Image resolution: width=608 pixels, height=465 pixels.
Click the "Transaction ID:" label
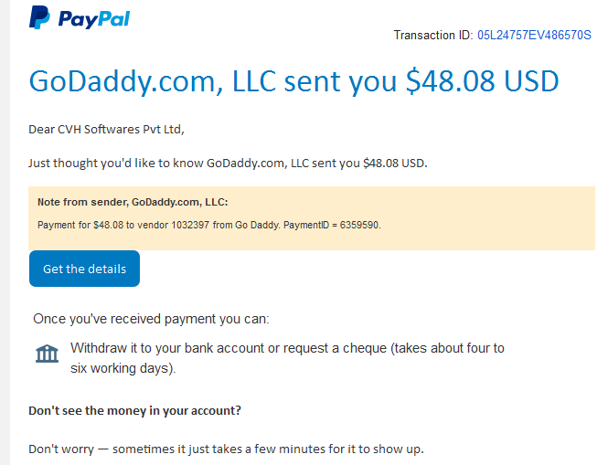click(x=433, y=36)
